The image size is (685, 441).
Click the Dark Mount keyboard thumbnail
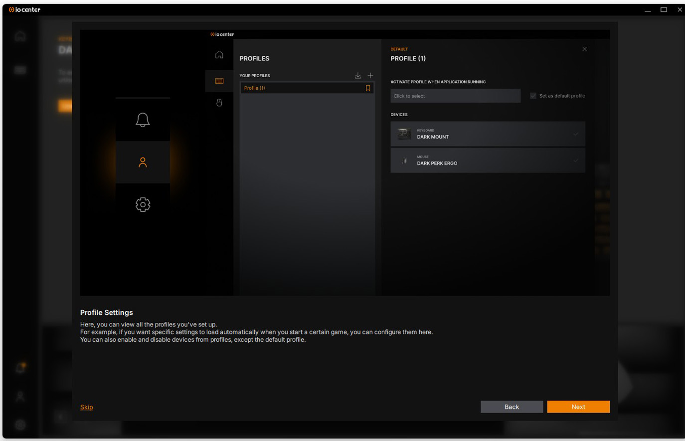404,134
